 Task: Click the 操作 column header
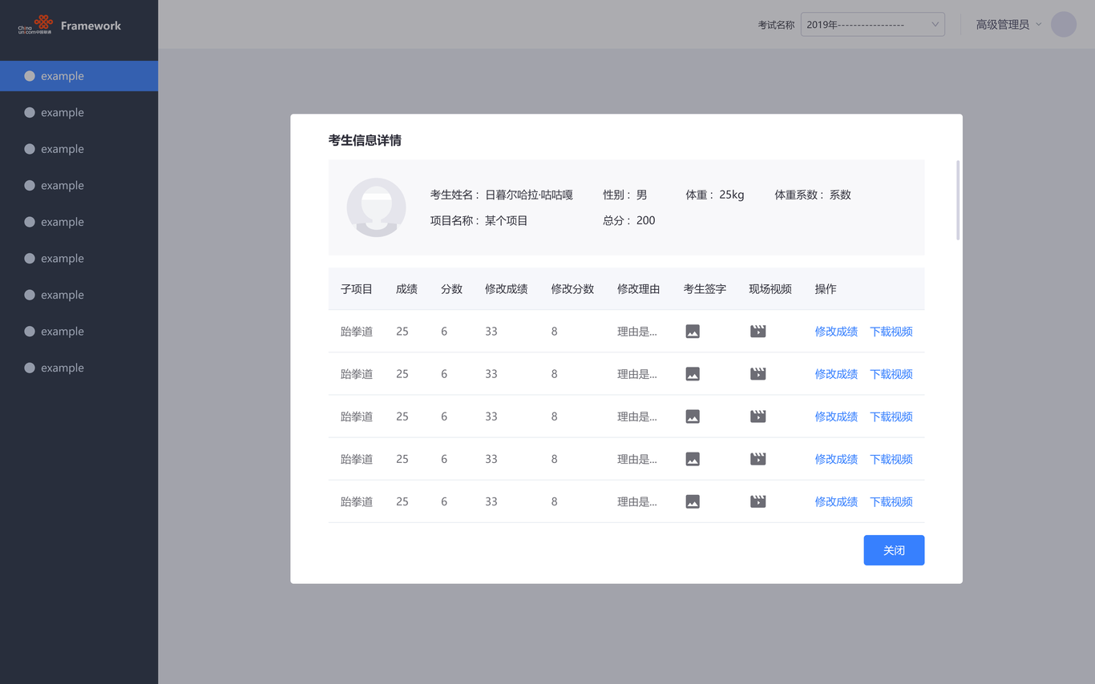click(x=826, y=289)
